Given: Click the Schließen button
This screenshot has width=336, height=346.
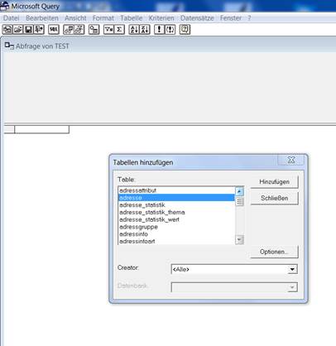Looking at the screenshot, I should coord(274,198).
